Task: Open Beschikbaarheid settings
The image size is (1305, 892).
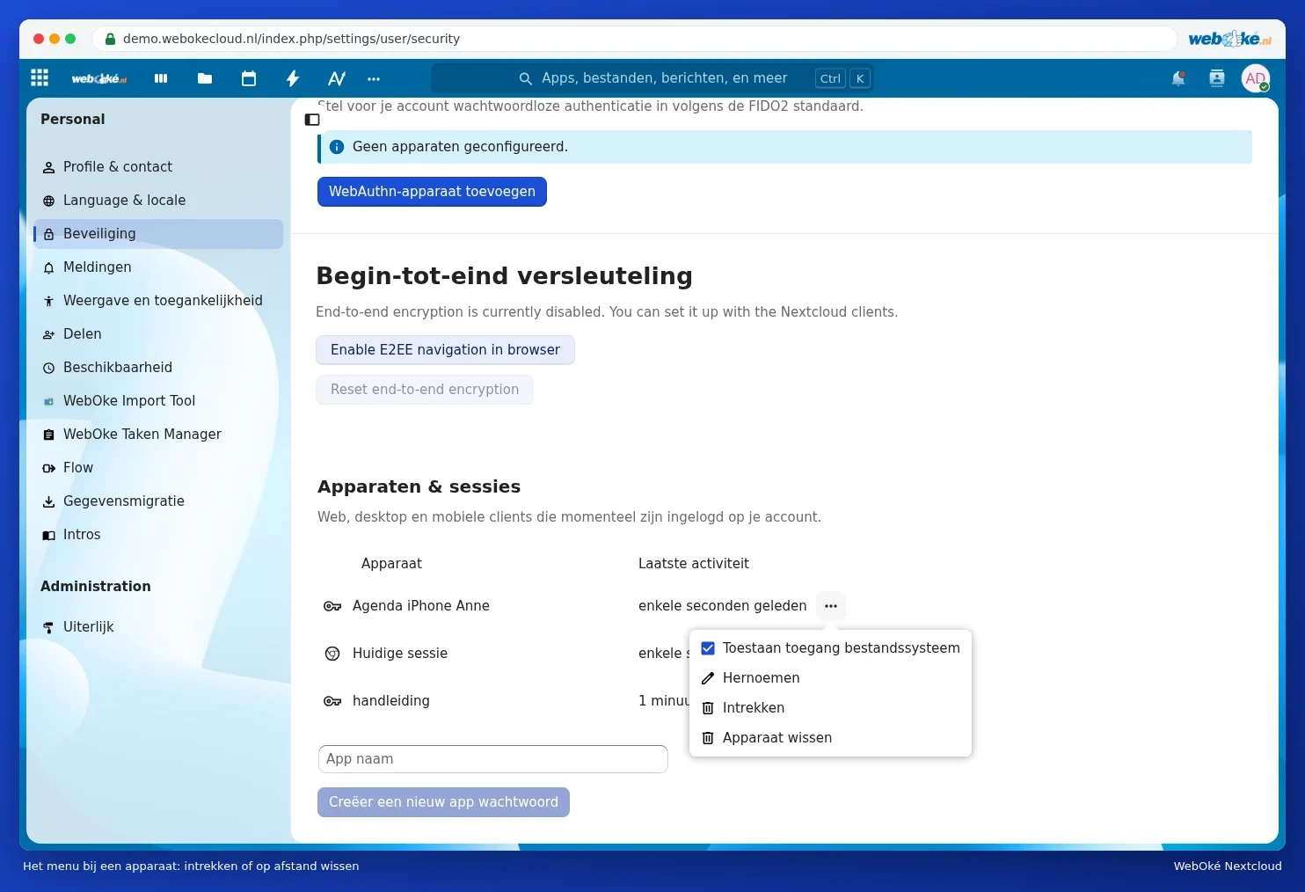Action: coord(158,368)
